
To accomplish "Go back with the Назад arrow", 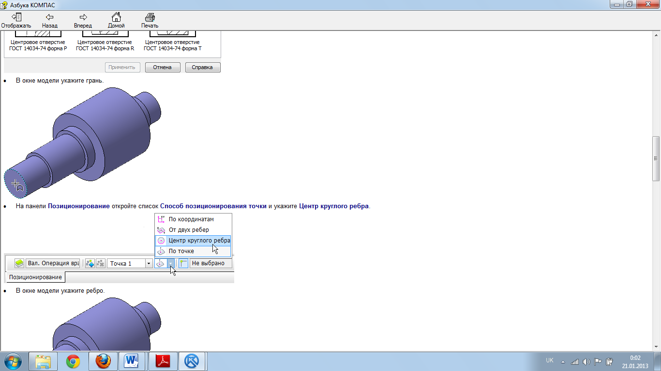I will click(x=49, y=17).
